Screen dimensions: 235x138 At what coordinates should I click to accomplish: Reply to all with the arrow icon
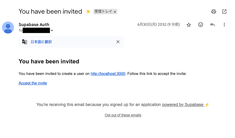[212, 25]
